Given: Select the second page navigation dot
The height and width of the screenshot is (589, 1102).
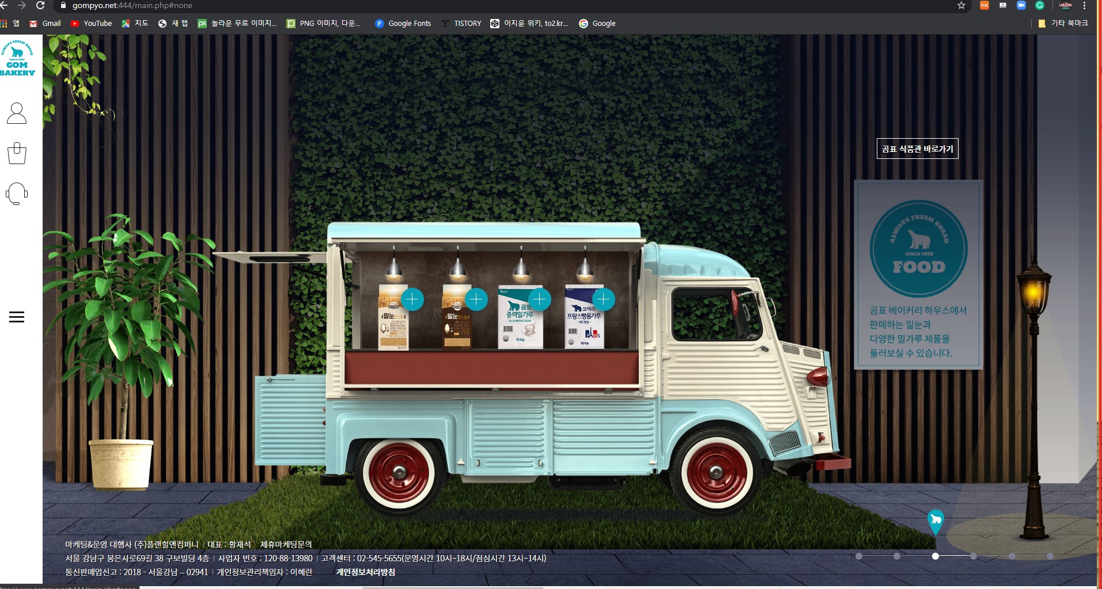Looking at the screenshot, I should pos(897,556).
